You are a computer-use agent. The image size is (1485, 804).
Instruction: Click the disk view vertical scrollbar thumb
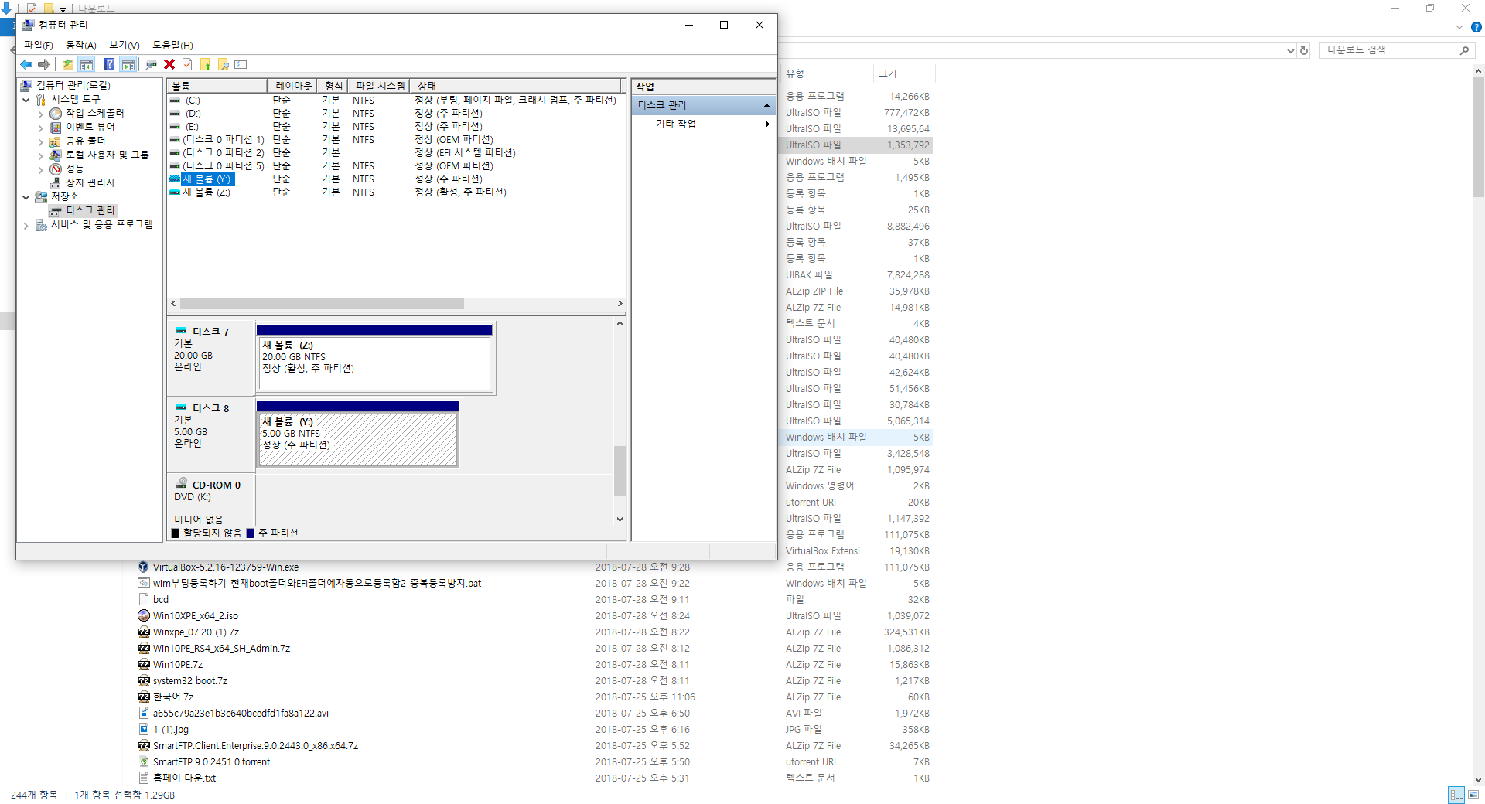pyautogui.click(x=620, y=471)
